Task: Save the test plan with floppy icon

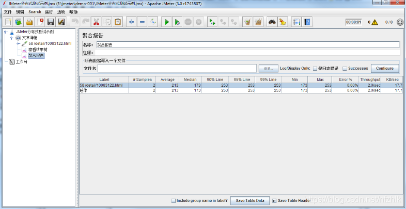Action: (x=51, y=22)
